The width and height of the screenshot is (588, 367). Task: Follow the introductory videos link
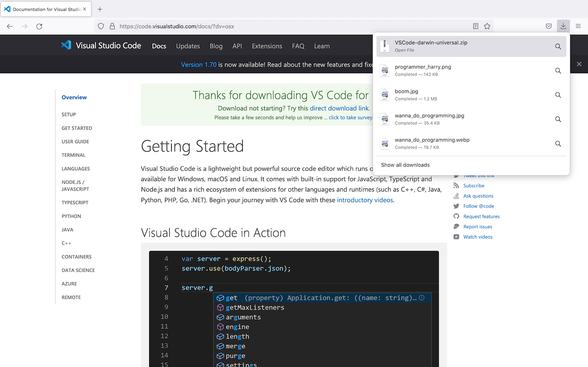[x=365, y=200]
